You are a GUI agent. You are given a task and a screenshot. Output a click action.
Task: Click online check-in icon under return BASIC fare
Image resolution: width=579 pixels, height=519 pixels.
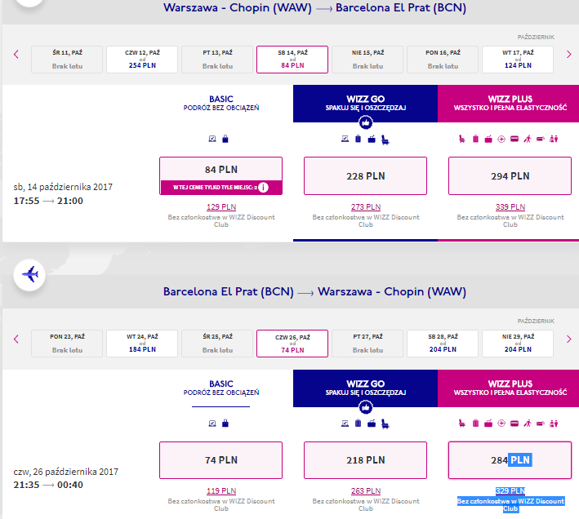212,423
